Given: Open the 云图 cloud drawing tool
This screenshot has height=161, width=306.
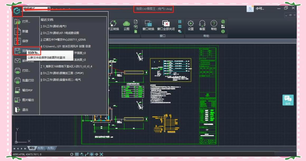Looking at the screenshot, I should coord(126,25).
